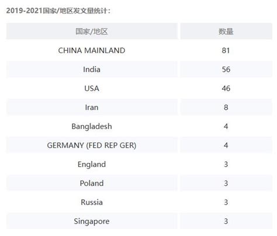277x236 pixels.
Task: Select the count 8 for Iran
Action: (x=226, y=107)
